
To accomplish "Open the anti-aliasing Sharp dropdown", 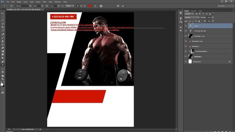I will click(x=70, y=6).
